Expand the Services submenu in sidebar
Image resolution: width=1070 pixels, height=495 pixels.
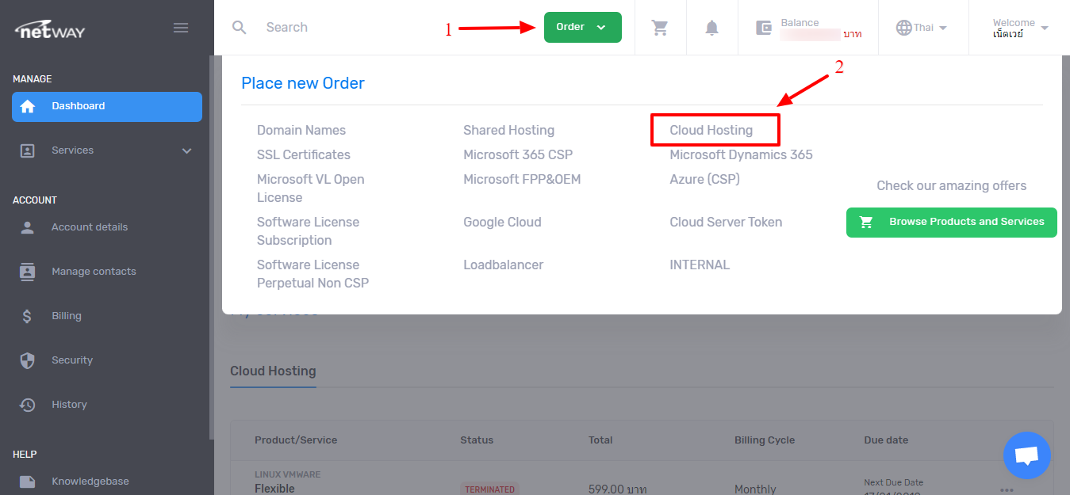pyautogui.click(x=106, y=150)
